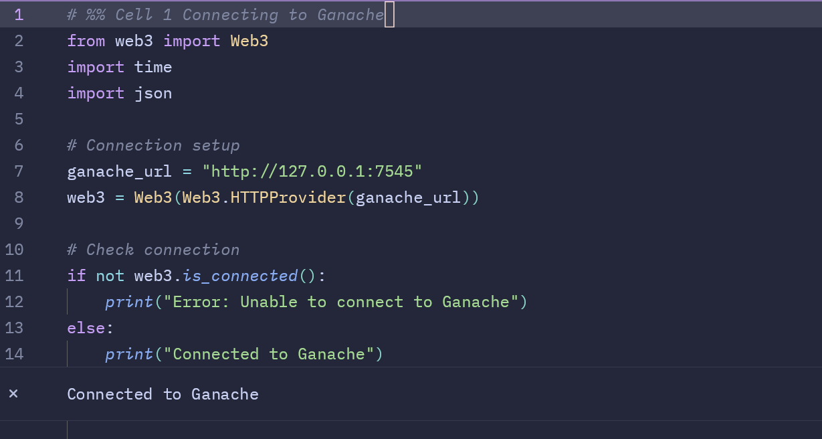Click the Connected to Ganache output text
The width and height of the screenshot is (822, 439).
pos(163,394)
